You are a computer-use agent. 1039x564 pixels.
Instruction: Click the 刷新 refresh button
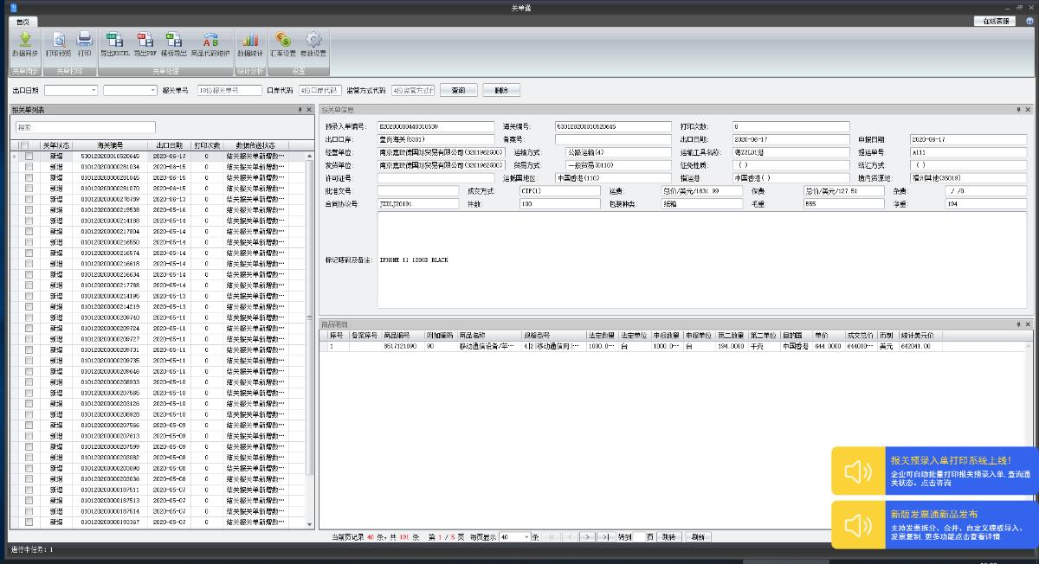click(x=698, y=537)
